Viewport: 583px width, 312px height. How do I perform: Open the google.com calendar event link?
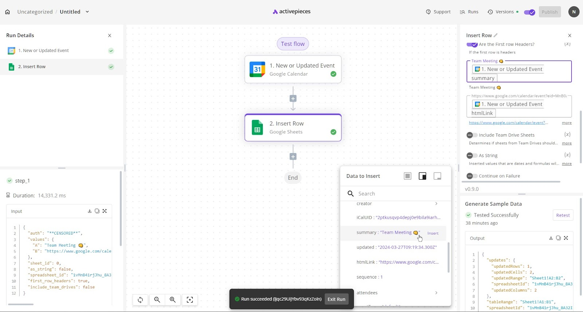point(508,123)
